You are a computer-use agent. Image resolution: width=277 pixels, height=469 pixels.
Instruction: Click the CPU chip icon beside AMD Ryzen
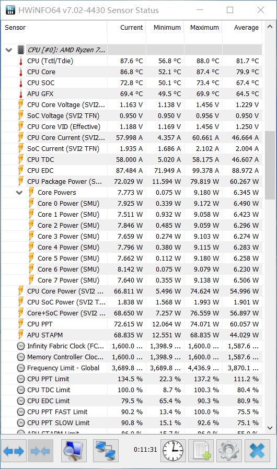click(21, 50)
